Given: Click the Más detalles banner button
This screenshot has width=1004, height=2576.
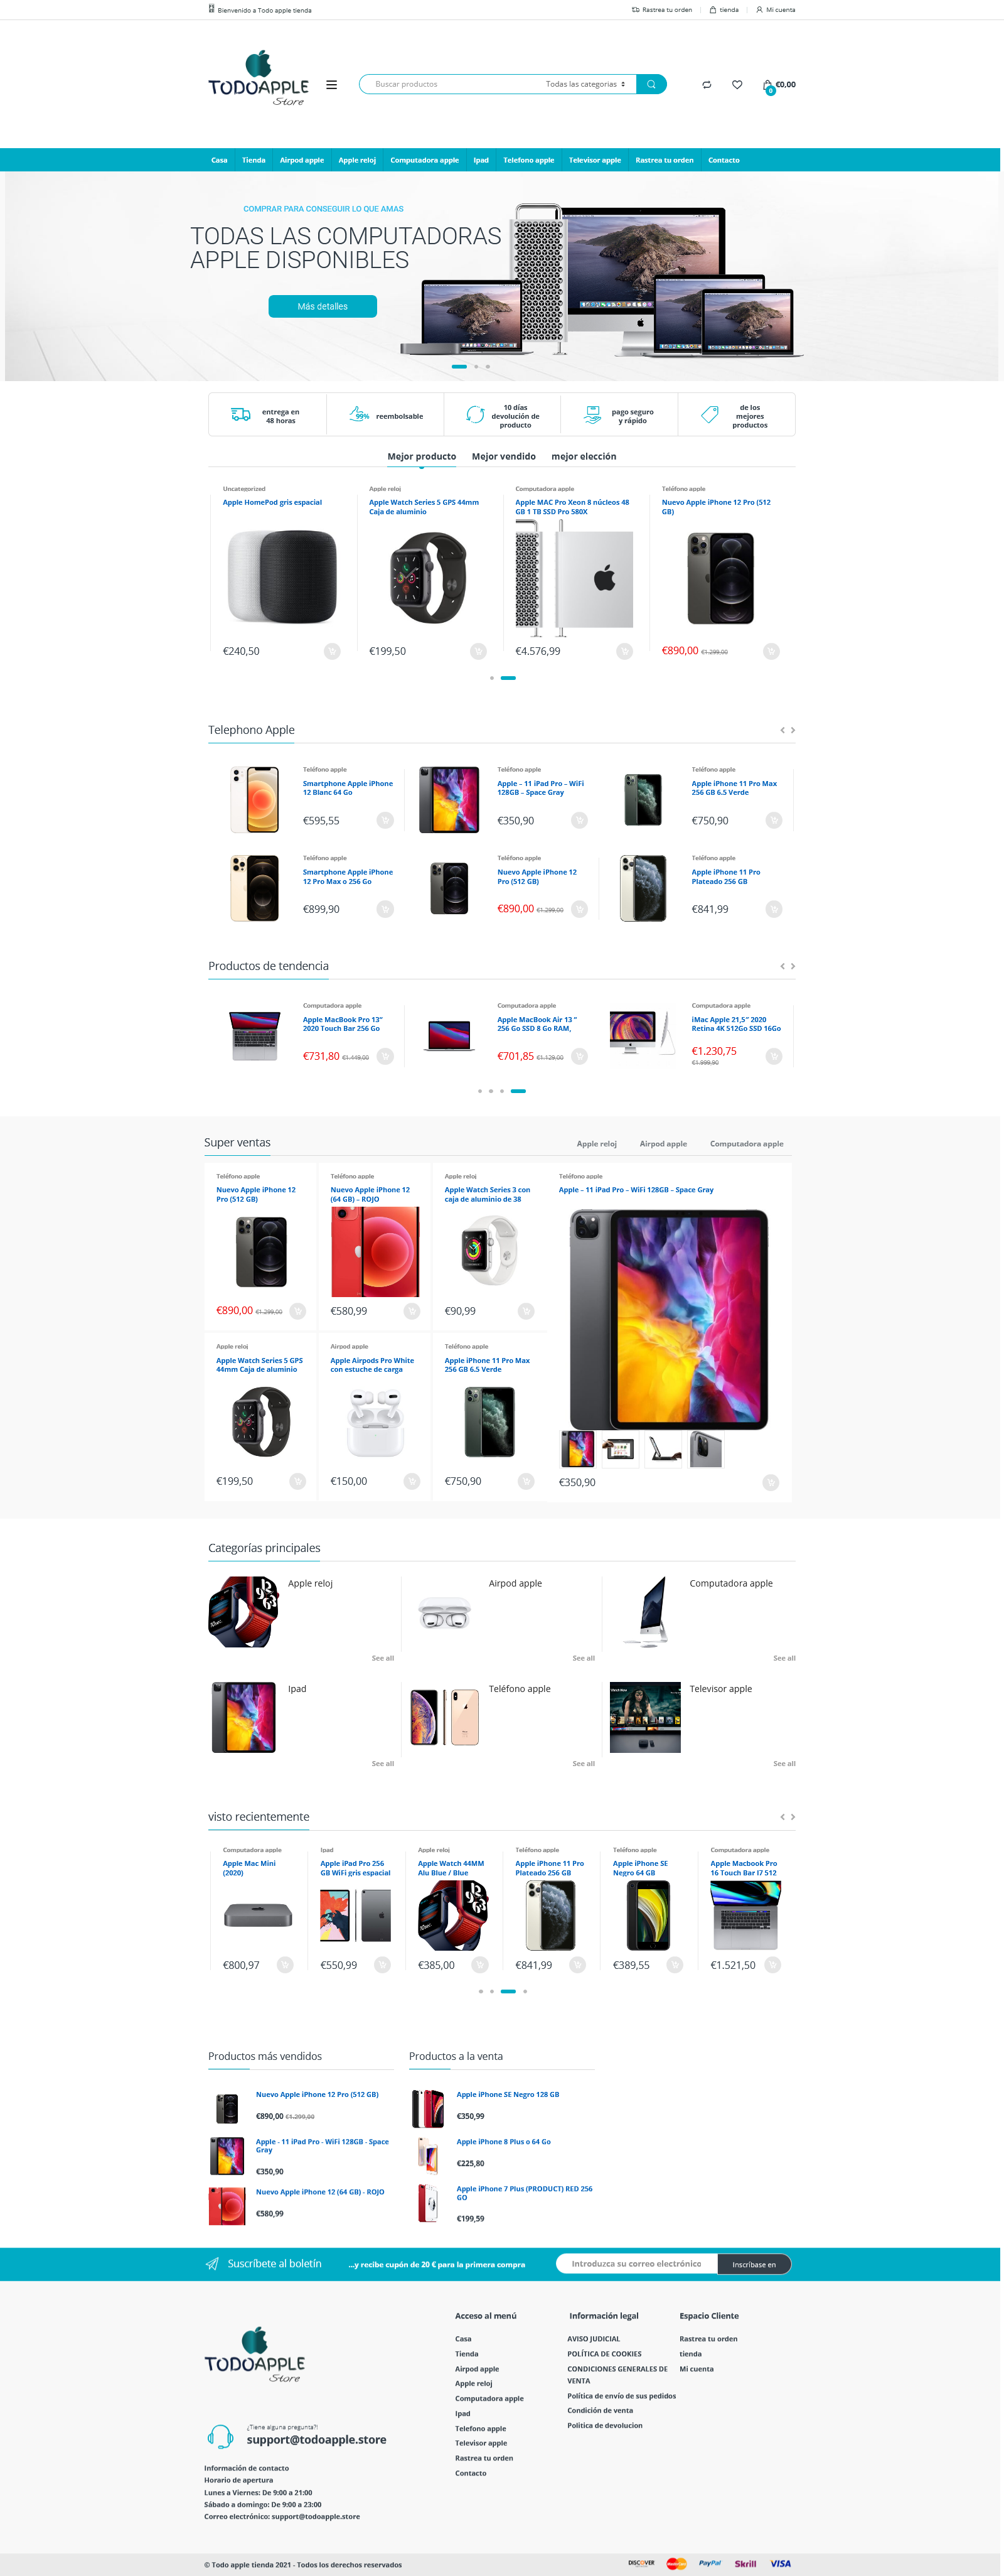Looking at the screenshot, I should click(x=323, y=307).
